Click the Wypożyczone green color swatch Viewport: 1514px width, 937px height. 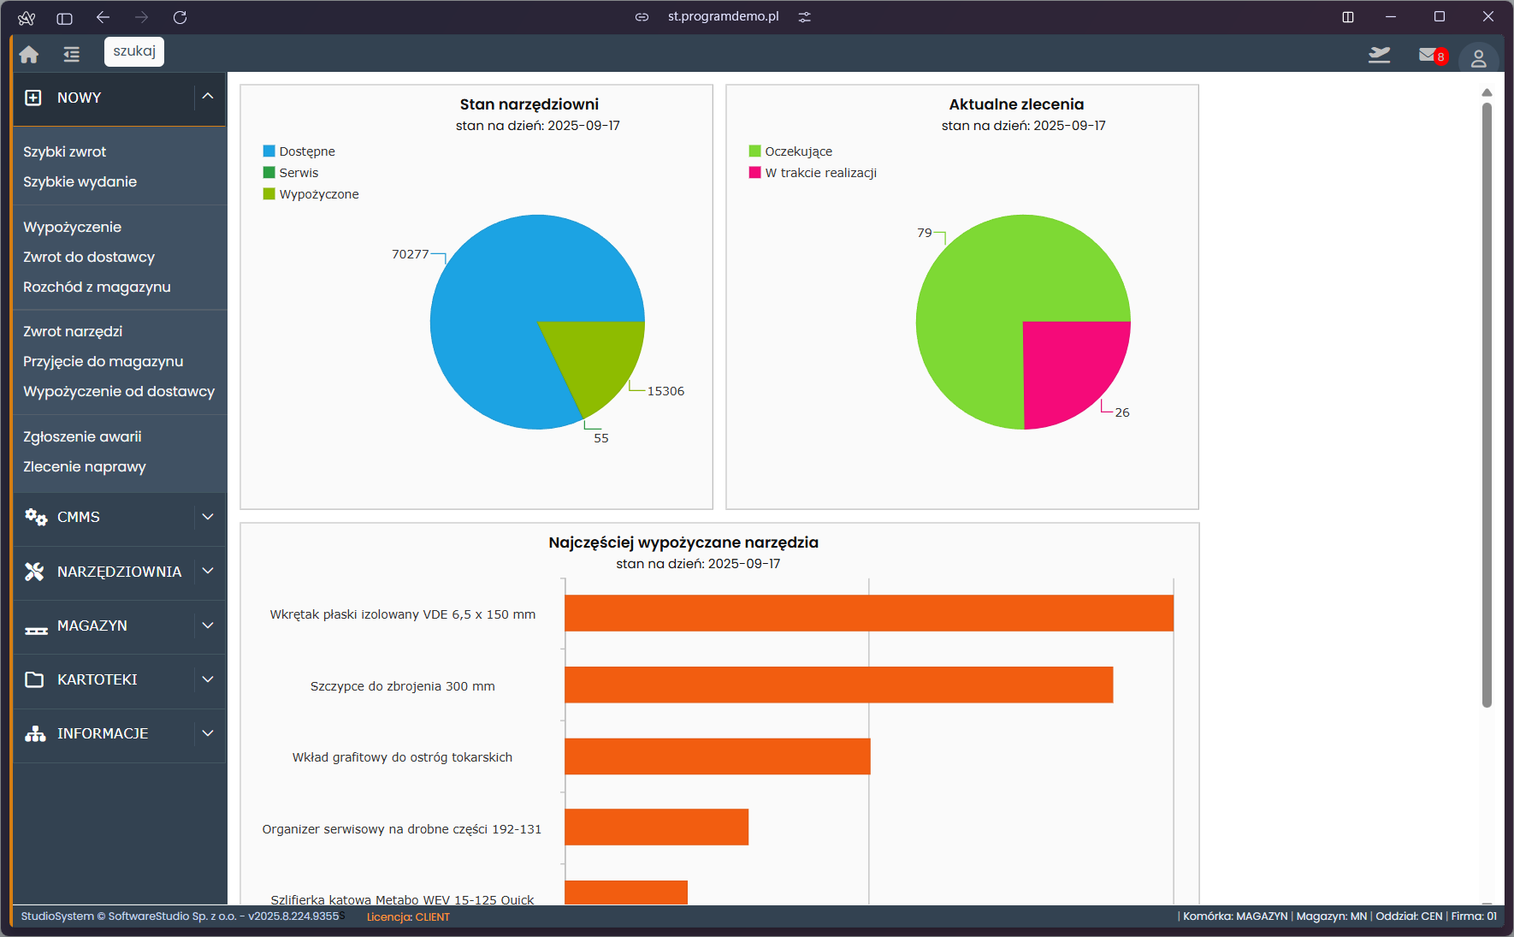[269, 193]
